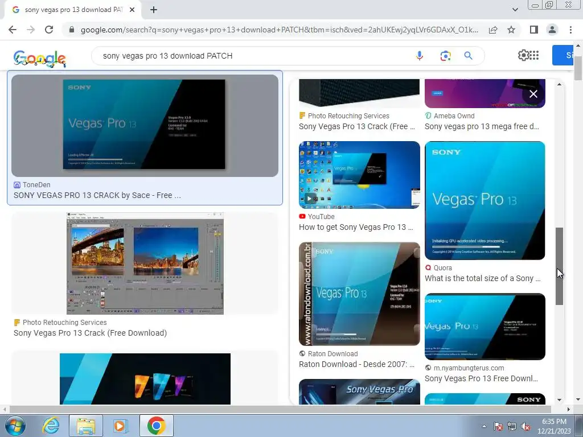The image size is (583, 437).
Task: Open the Raton Download thumbnail image
Action: pyautogui.click(x=359, y=294)
